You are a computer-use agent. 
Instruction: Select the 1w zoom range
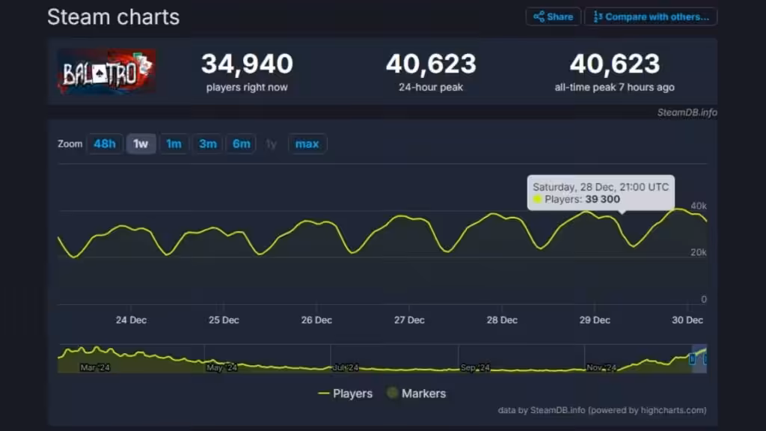point(141,144)
